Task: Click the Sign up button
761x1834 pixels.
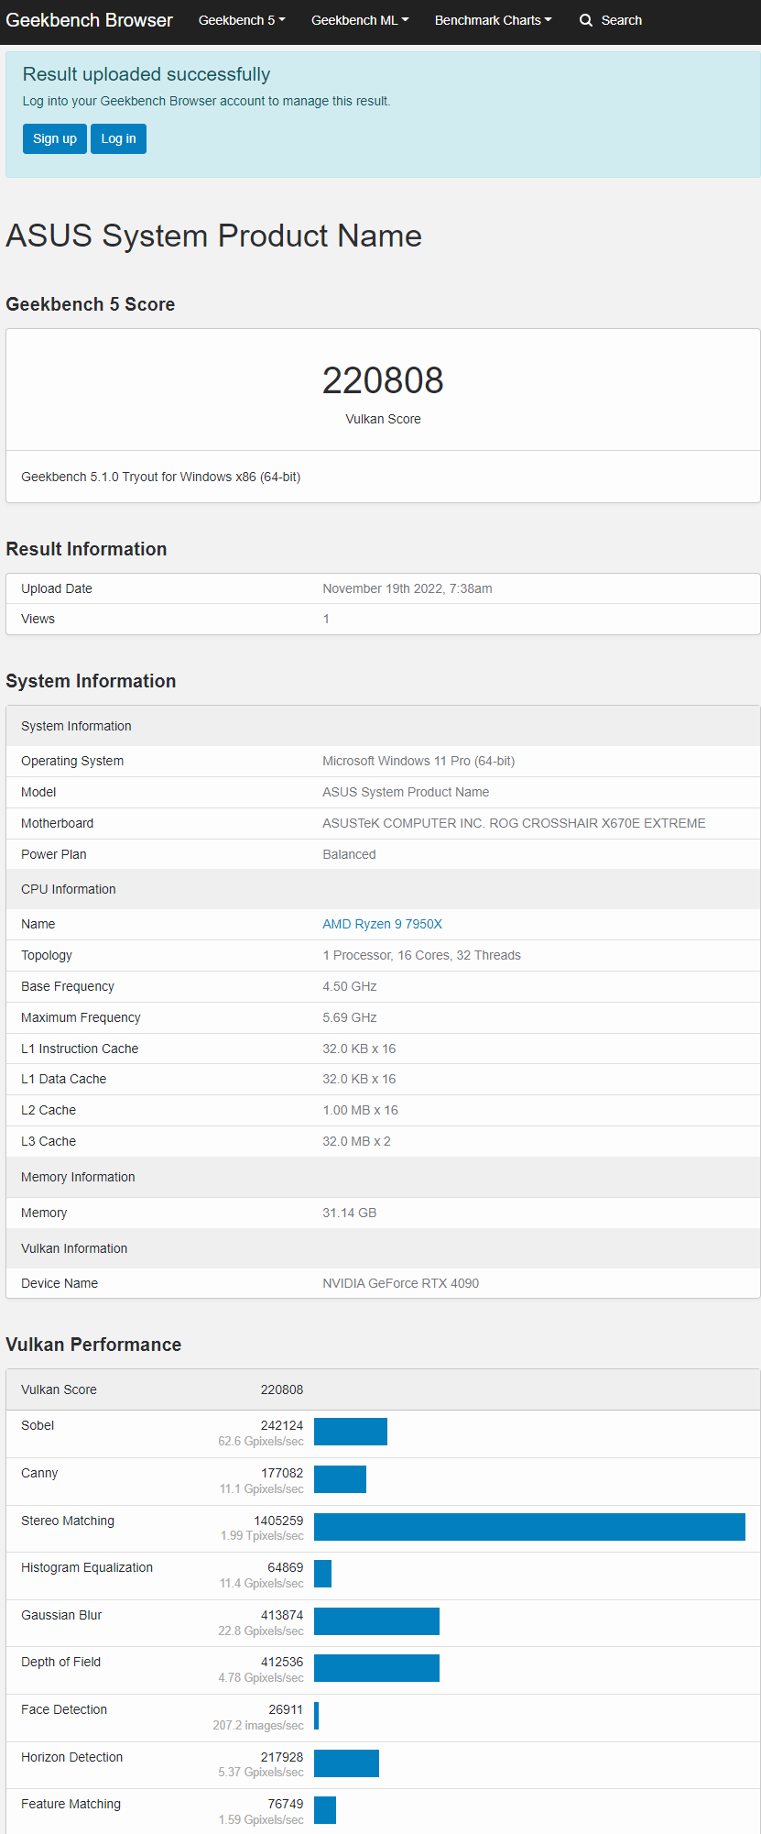Action: 55,138
